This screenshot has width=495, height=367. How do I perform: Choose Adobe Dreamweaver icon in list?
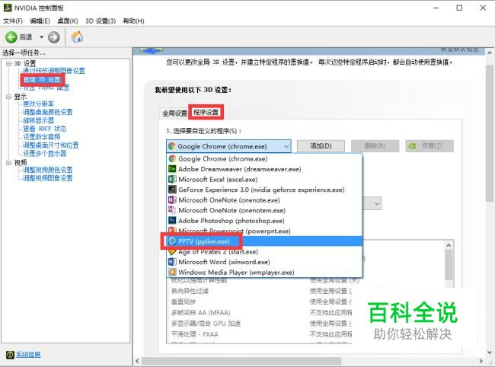click(172, 169)
